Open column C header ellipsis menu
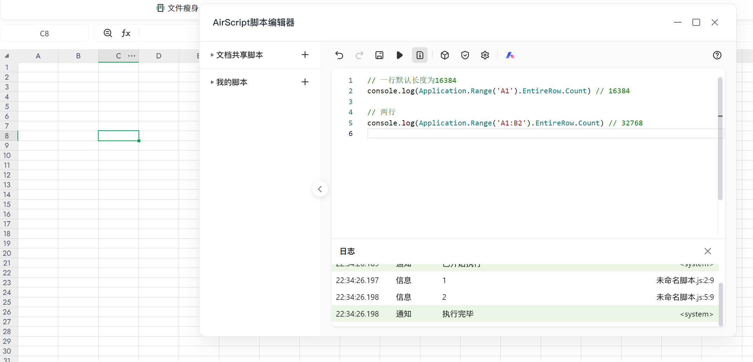 point(132,56)
